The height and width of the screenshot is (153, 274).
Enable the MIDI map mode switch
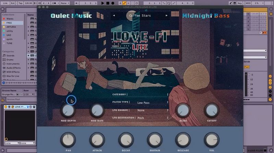248,3
